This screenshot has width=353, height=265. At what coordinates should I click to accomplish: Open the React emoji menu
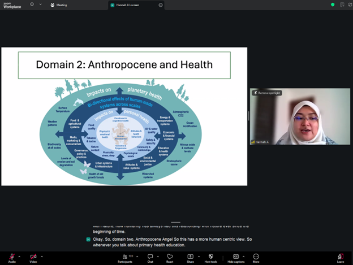(x=170, y=257)
